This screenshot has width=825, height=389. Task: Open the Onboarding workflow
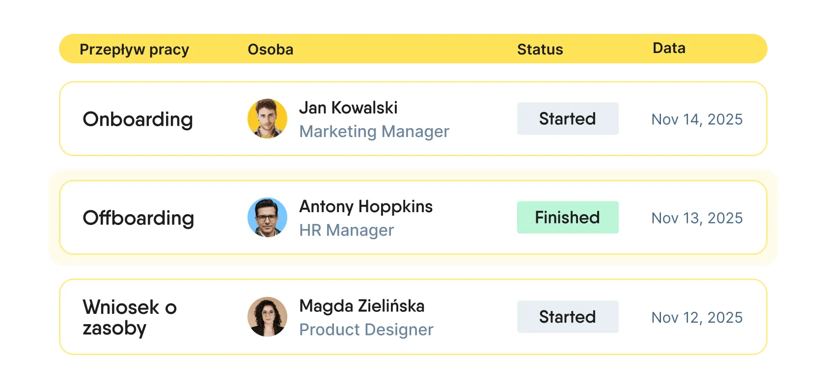click(137, 119)
